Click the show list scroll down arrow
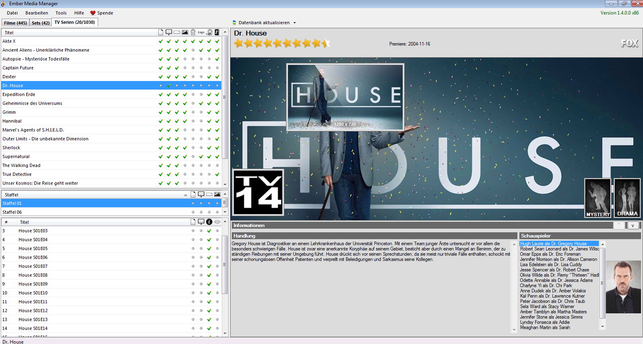 point(225,184)
